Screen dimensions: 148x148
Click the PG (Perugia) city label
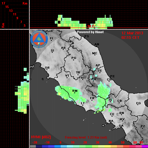pyautogui.click(x=74, y=58)
